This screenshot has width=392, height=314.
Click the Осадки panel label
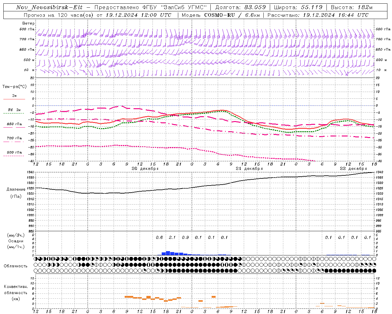coord(16,241)
